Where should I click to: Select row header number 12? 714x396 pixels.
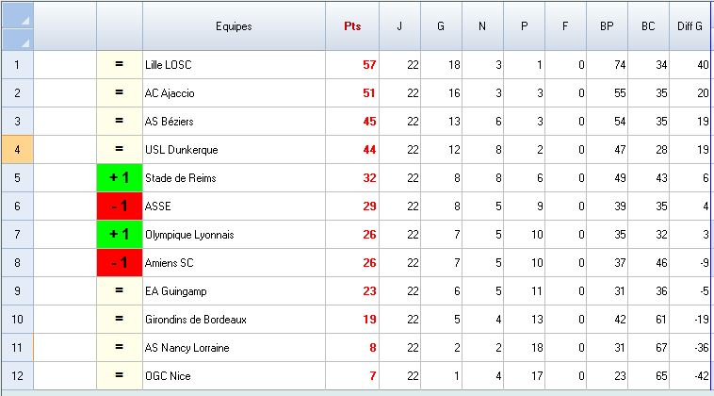pyautogui.click(x=18, y=376)
